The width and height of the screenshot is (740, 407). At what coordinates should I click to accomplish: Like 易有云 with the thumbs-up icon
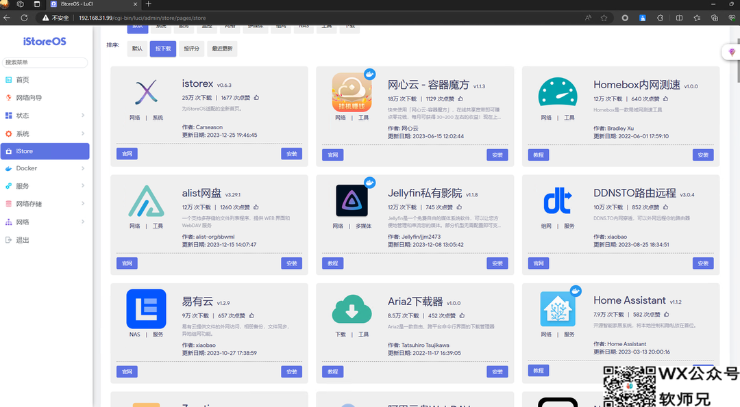coord(251,315)
